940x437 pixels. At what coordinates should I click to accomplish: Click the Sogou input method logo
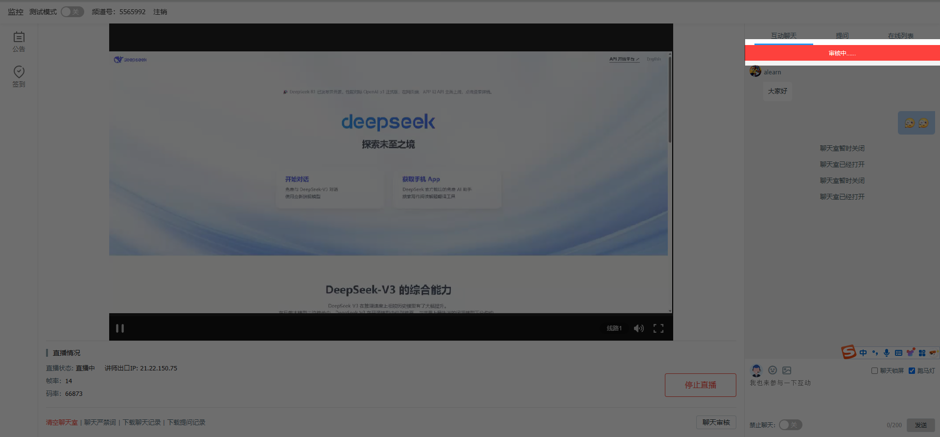[848, 352]
